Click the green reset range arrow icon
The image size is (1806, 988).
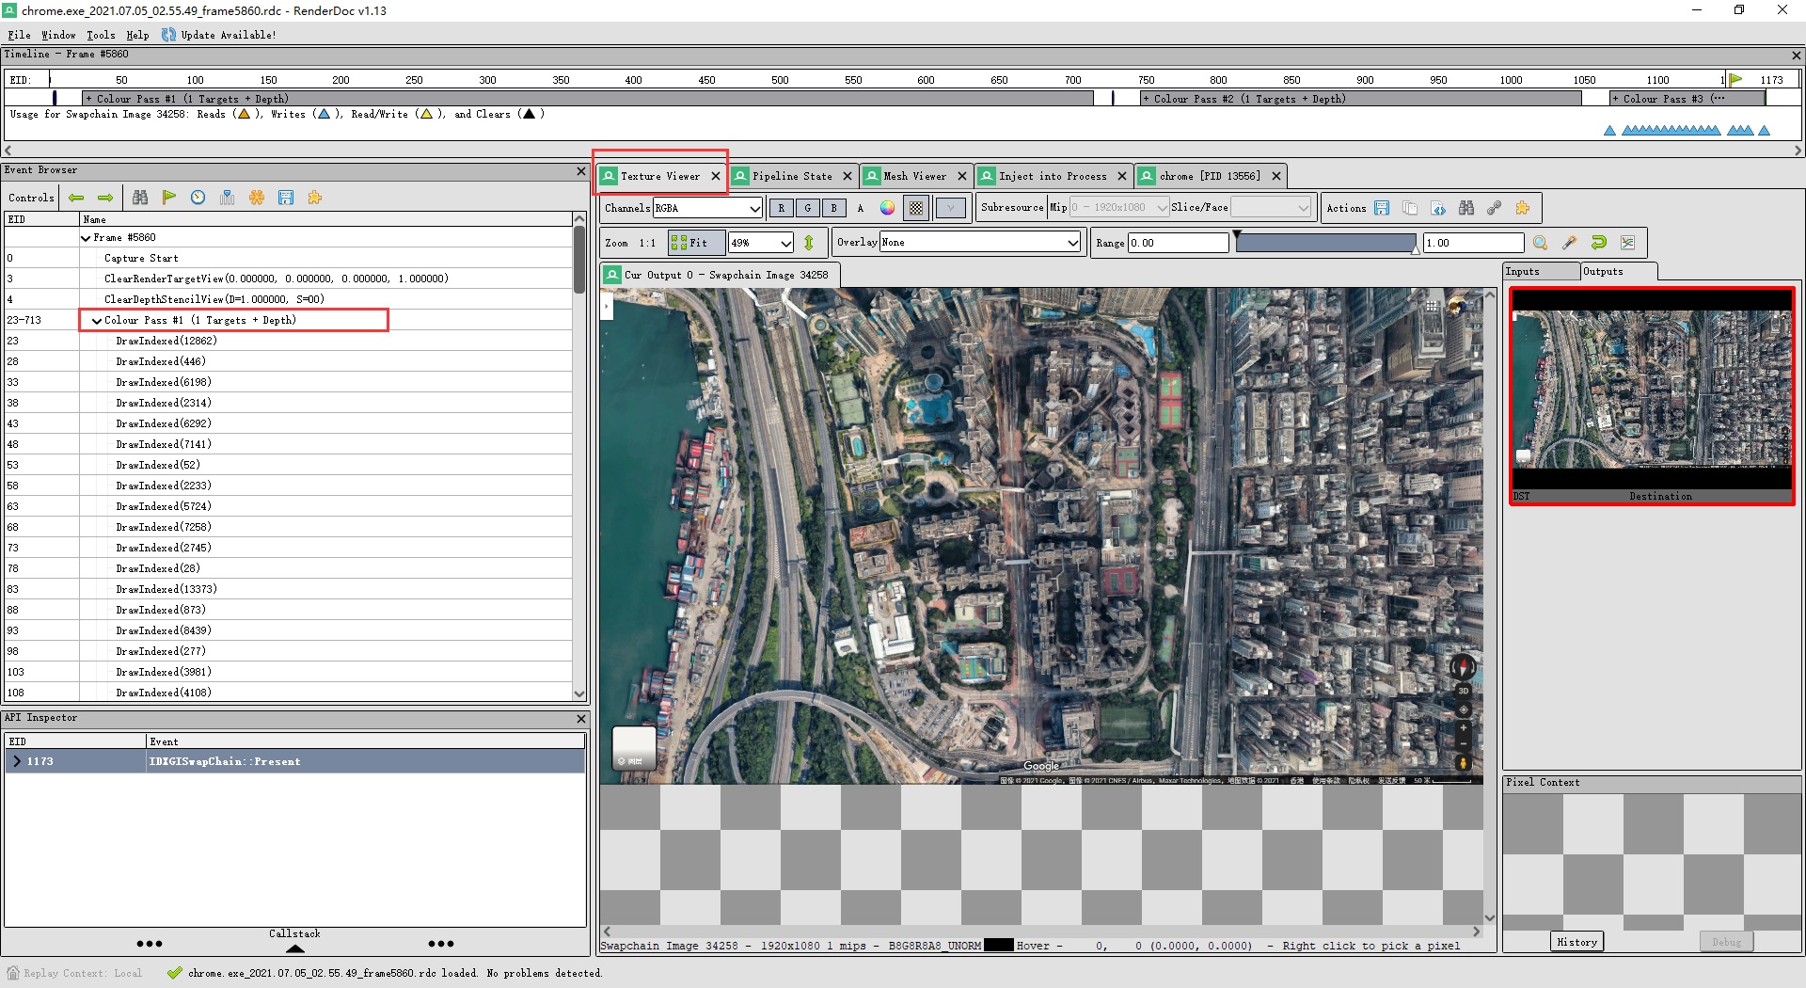pos(1598,243)
